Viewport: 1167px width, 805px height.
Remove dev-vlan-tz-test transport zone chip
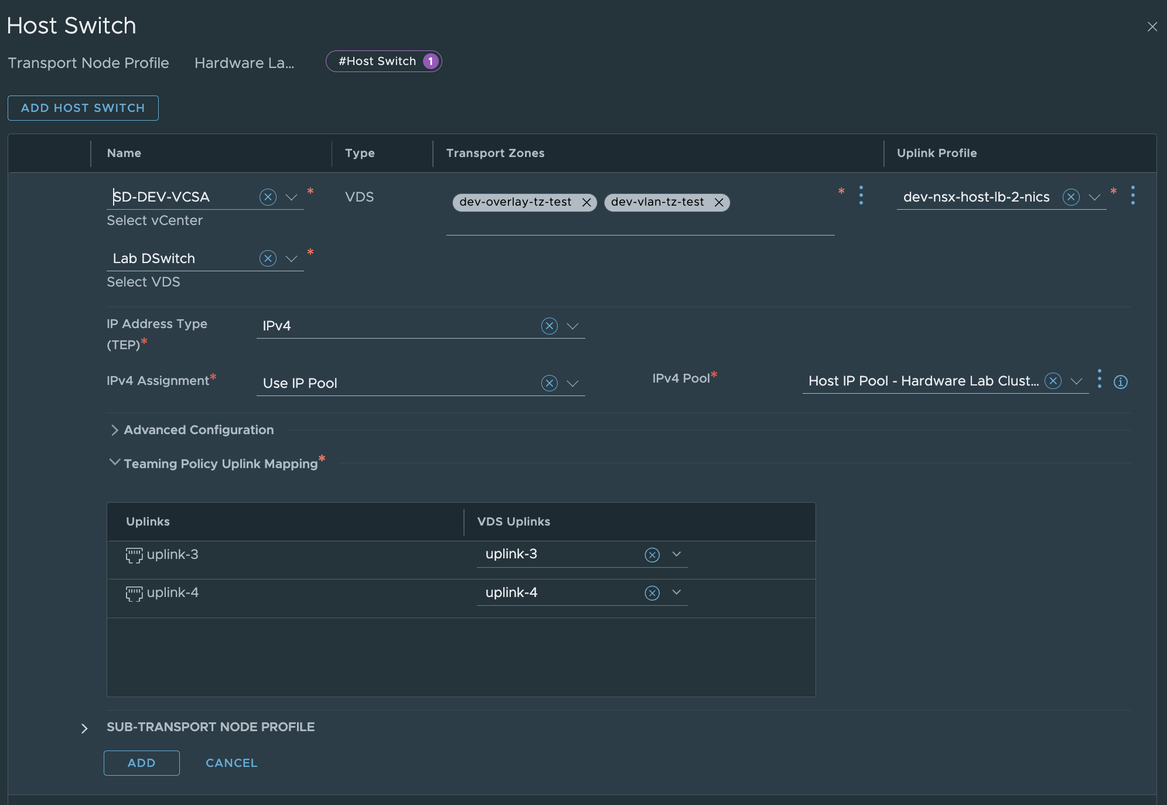coord(719,202)
